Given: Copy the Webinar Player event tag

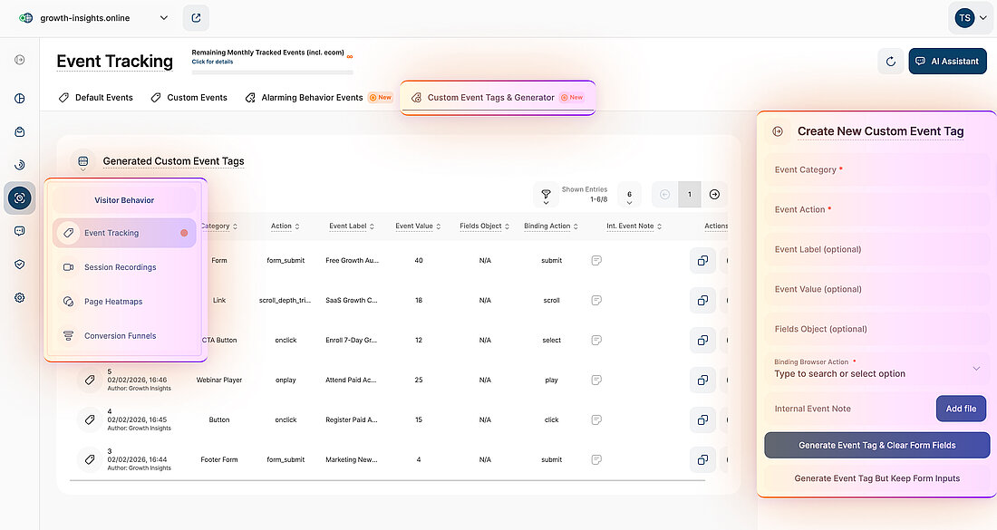Looking at the screenshot, I should pos(702,380).
